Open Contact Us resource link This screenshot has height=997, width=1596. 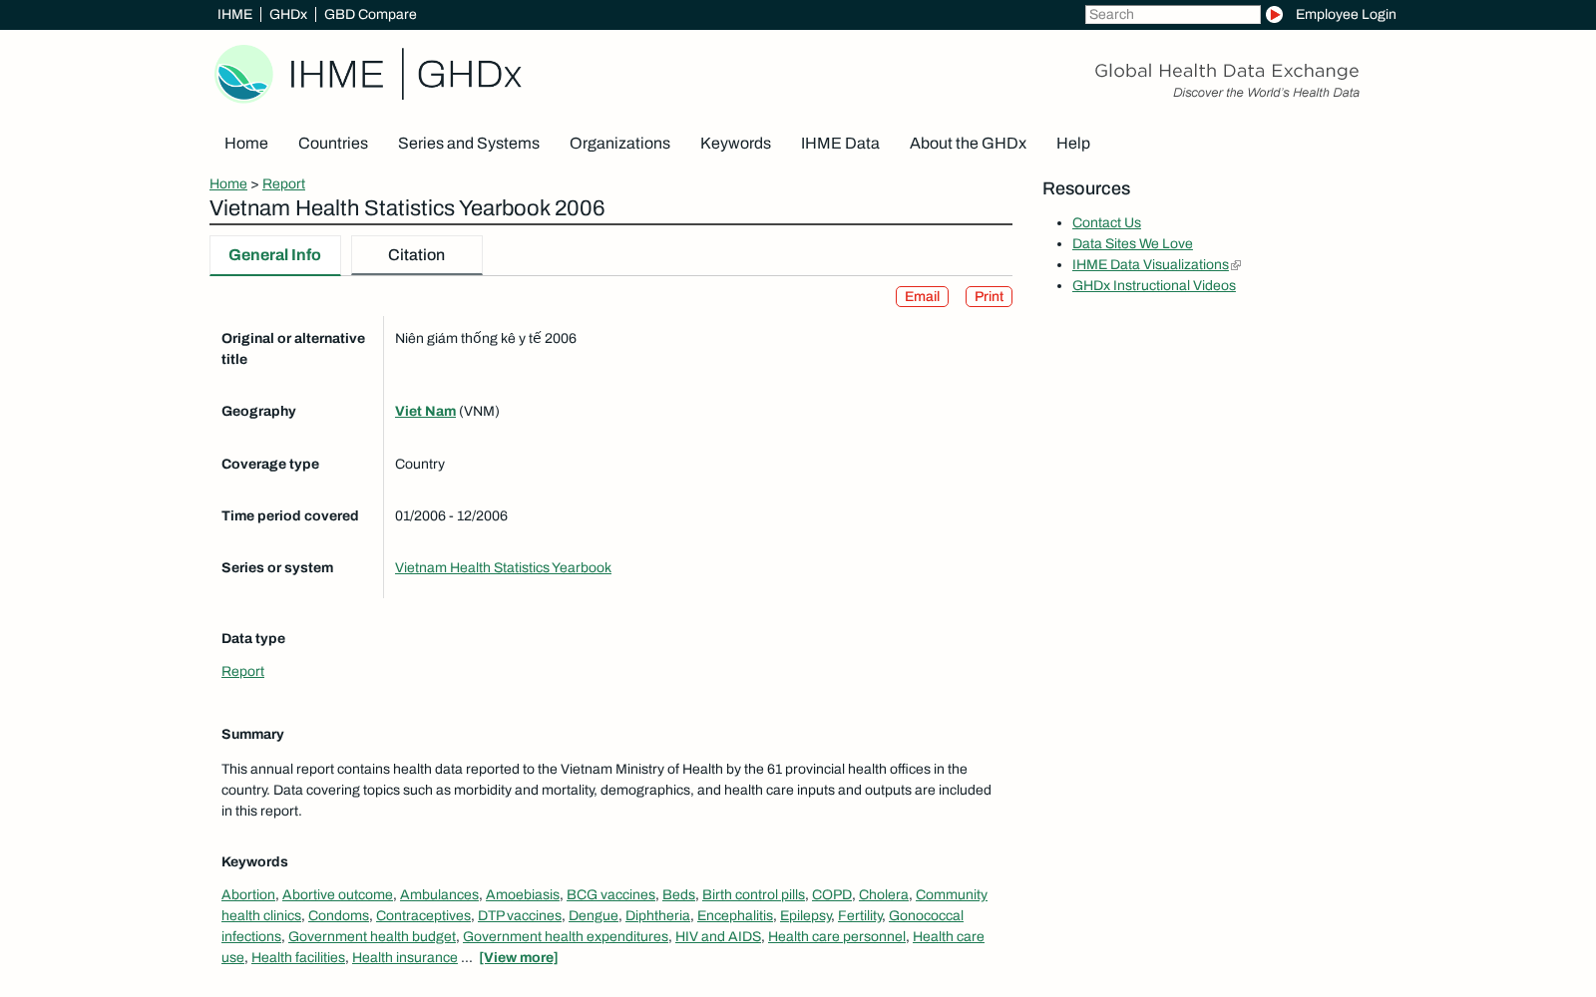point(1106,223)
